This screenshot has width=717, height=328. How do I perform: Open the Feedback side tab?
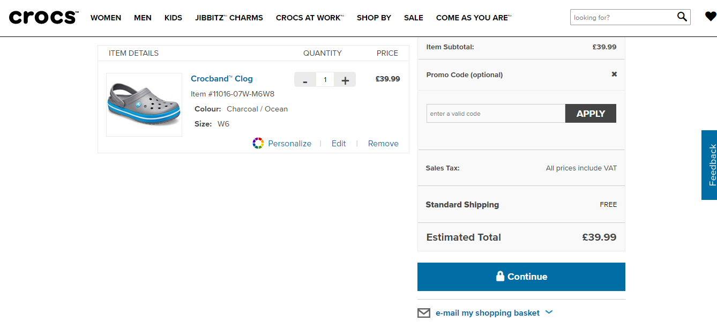point(709,165)
